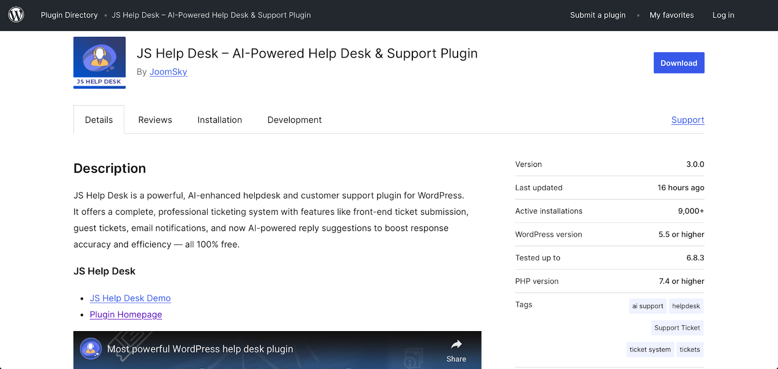Open Submit a plugin link

(x=598, y=15)
